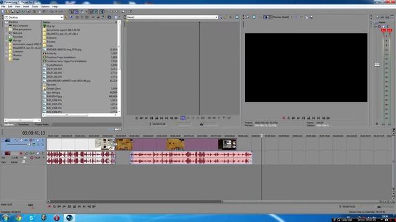This screenshot has width=396, height=222.
Task: Click the Video Preview on external monitor icon
Action: tap(254, 17)
